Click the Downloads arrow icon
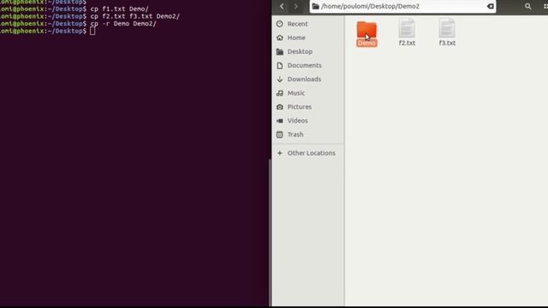Viewport: 548px width, 308px height. (280, 80)
